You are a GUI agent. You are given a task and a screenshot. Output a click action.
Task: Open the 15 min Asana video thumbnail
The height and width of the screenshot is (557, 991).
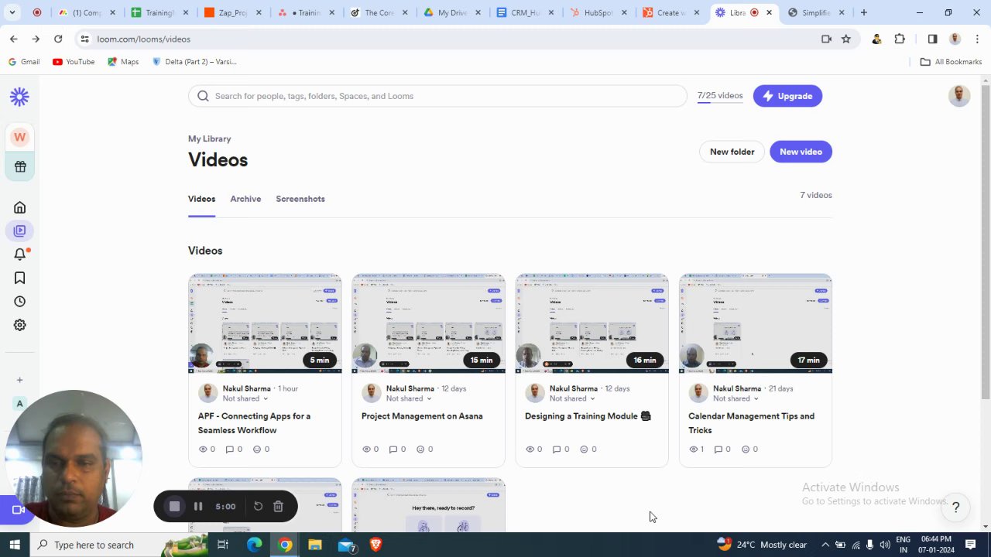pyautogui.click(x=428, y=323)
